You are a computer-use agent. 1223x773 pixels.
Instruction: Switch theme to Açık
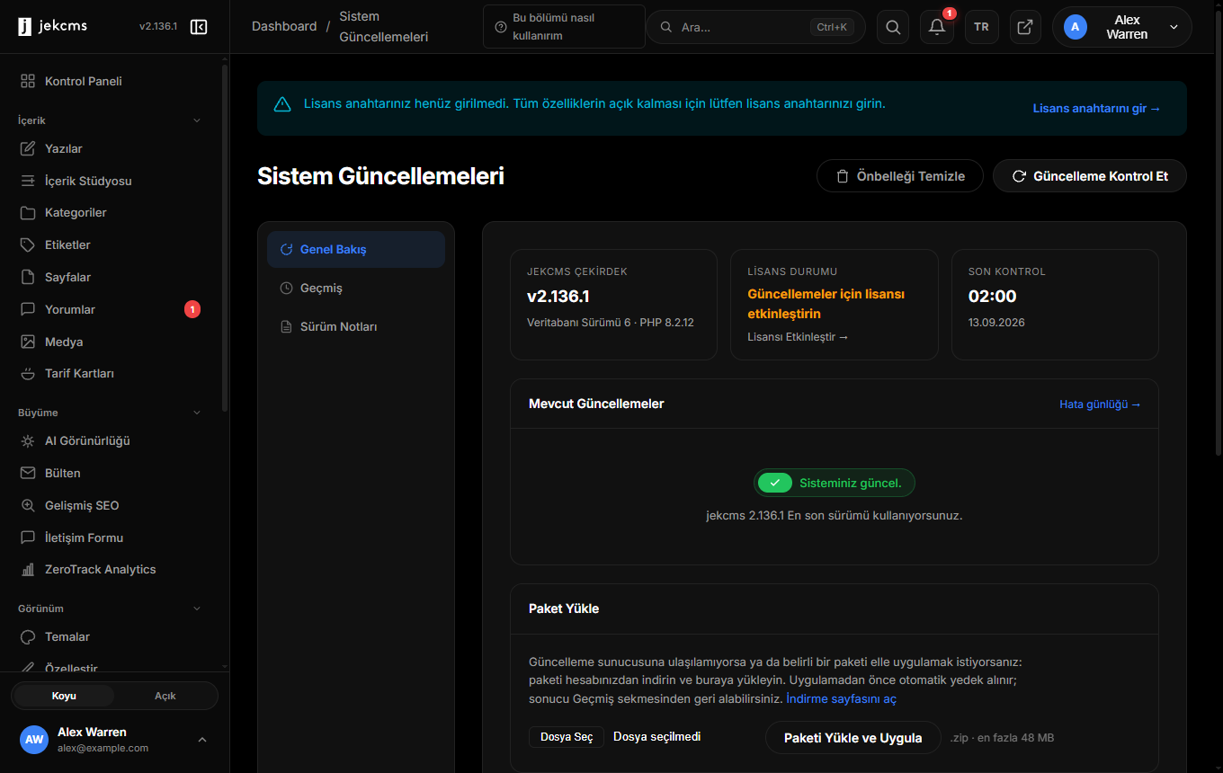pos(165,696)
